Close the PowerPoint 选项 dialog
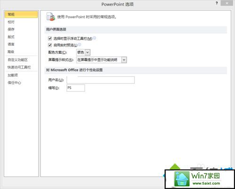The height and width of the screenshot is (189, 235). 227,3
